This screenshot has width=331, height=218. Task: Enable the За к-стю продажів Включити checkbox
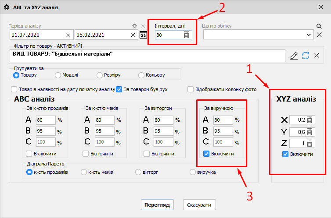[x=29, y=154]
